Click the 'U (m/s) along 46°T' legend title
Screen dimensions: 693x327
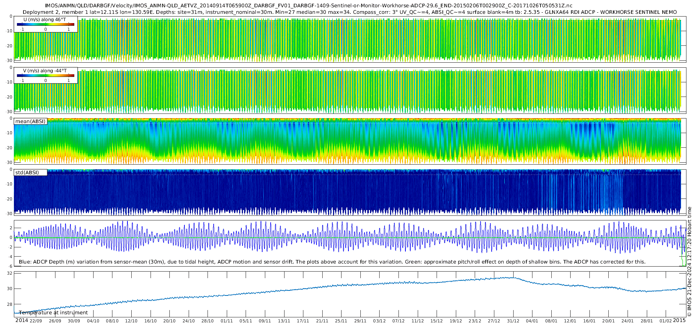pyautogui.click(x=45, y=20)
